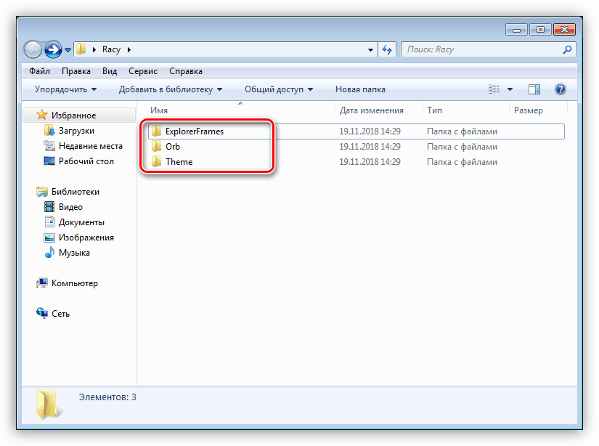
Task: Expand the arrow before Racy breadcrumb
Action: (94, 49)
